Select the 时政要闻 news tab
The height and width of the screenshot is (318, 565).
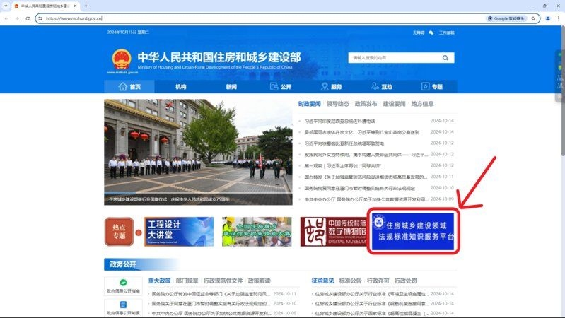(309, 104)
